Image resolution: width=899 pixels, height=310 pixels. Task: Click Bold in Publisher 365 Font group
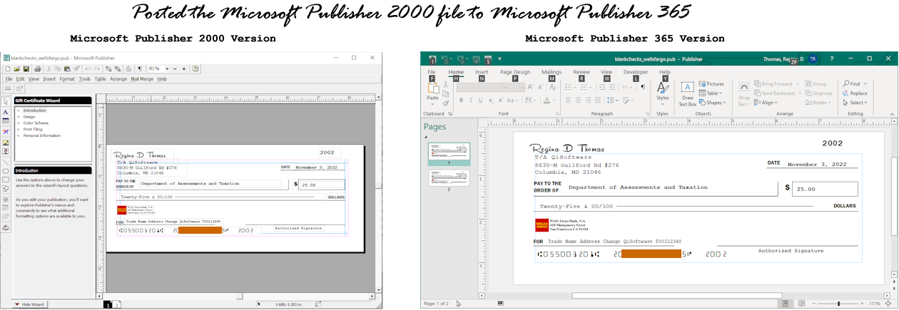click(461, 100)
